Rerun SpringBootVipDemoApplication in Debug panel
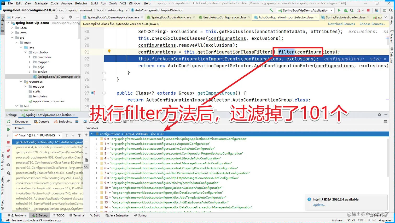The height and width of the screenshot is (223, 395). click(8, 122)
